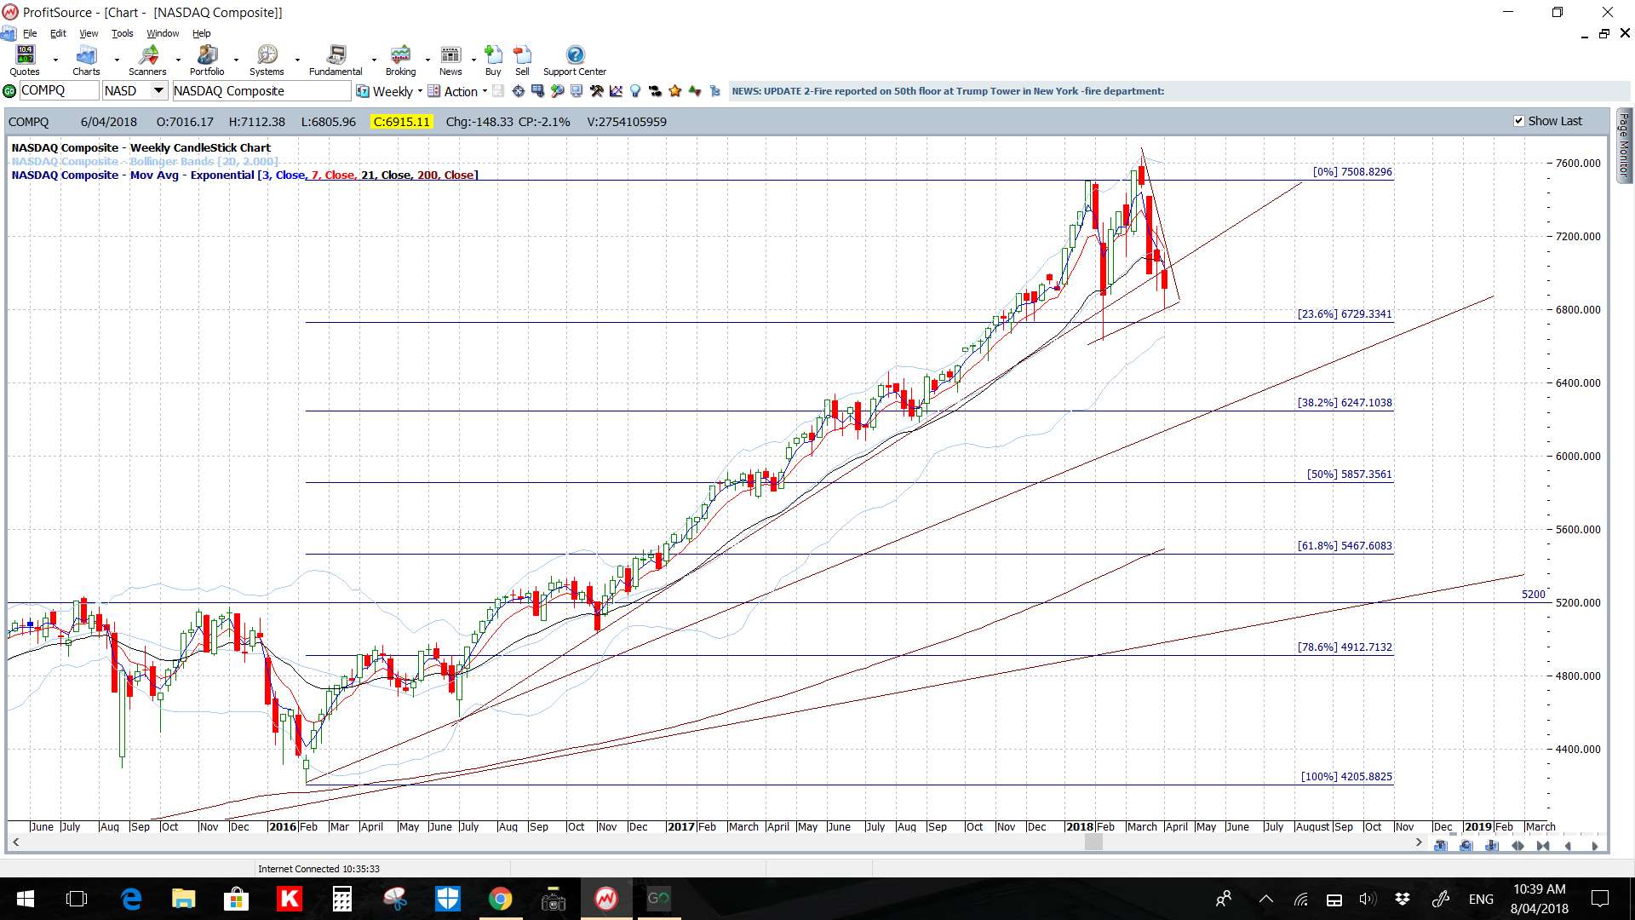Click the Sell order icon
This screenshot has height=920, width=1635.
click(522, 60)
